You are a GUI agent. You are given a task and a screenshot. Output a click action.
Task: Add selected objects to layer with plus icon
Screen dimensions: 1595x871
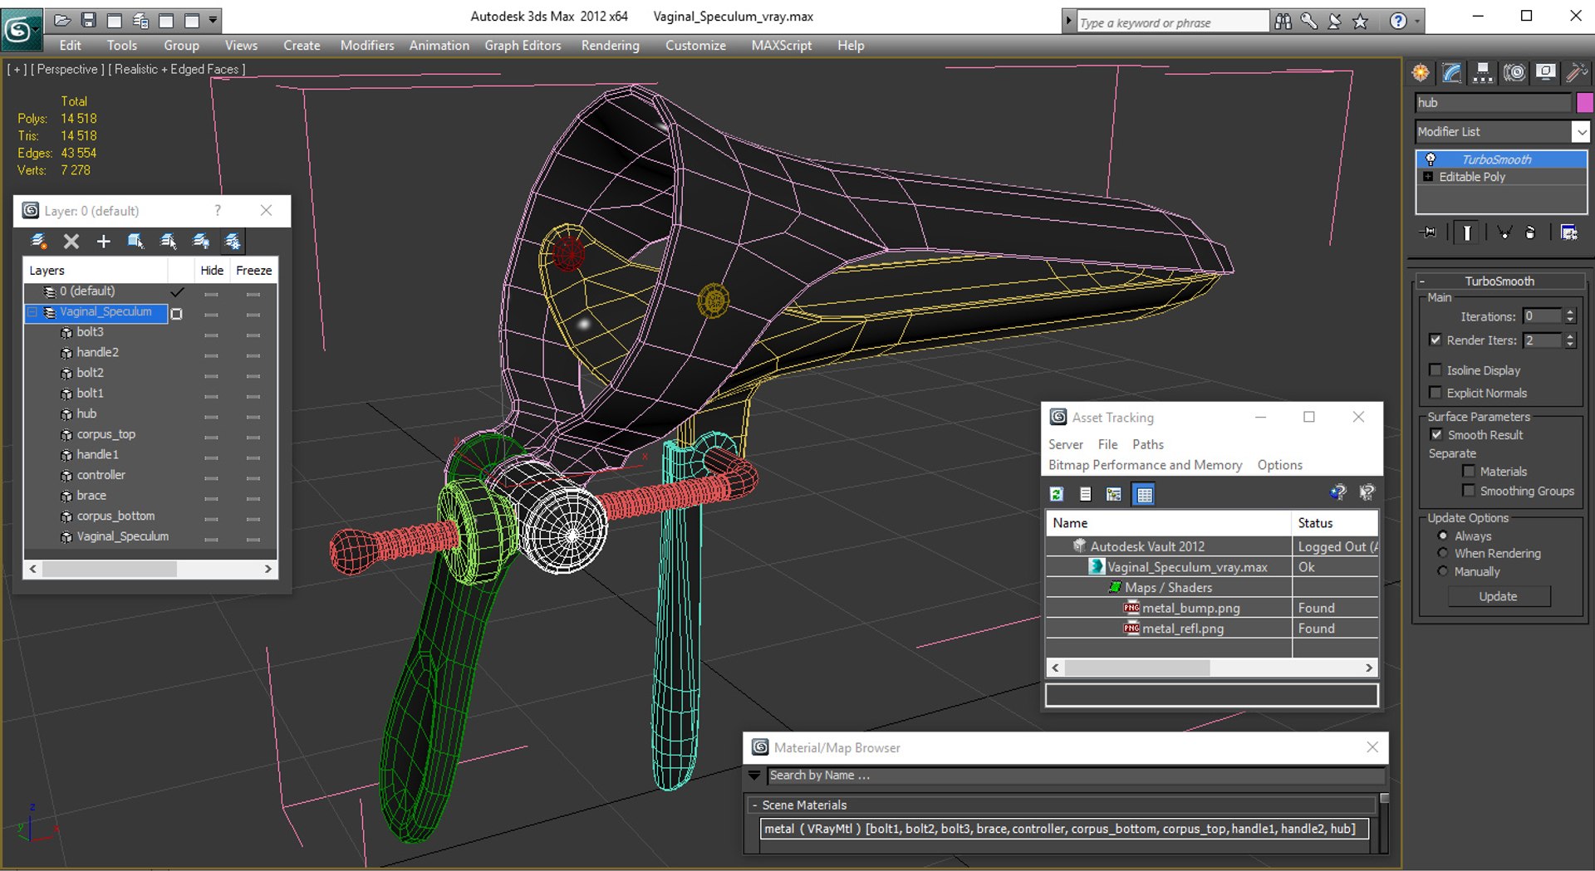[103, 242]
